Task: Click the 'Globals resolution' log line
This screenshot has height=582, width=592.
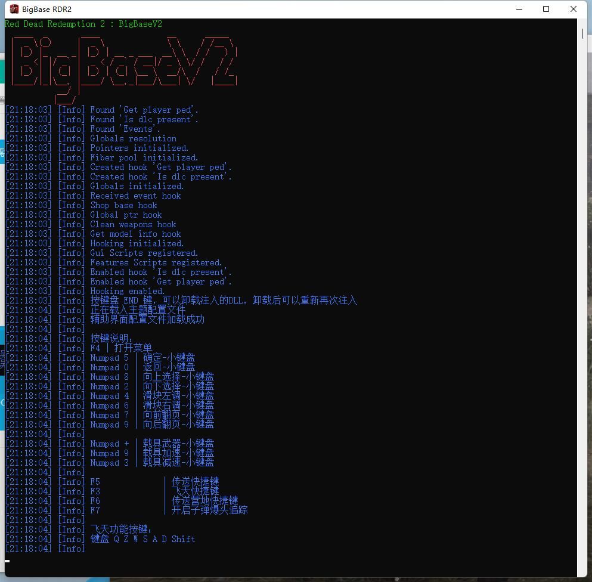Action: click(91, 138)
